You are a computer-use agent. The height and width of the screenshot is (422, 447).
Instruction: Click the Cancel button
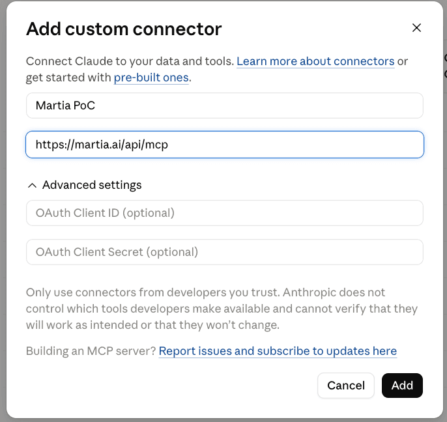[x=346, y=386]
